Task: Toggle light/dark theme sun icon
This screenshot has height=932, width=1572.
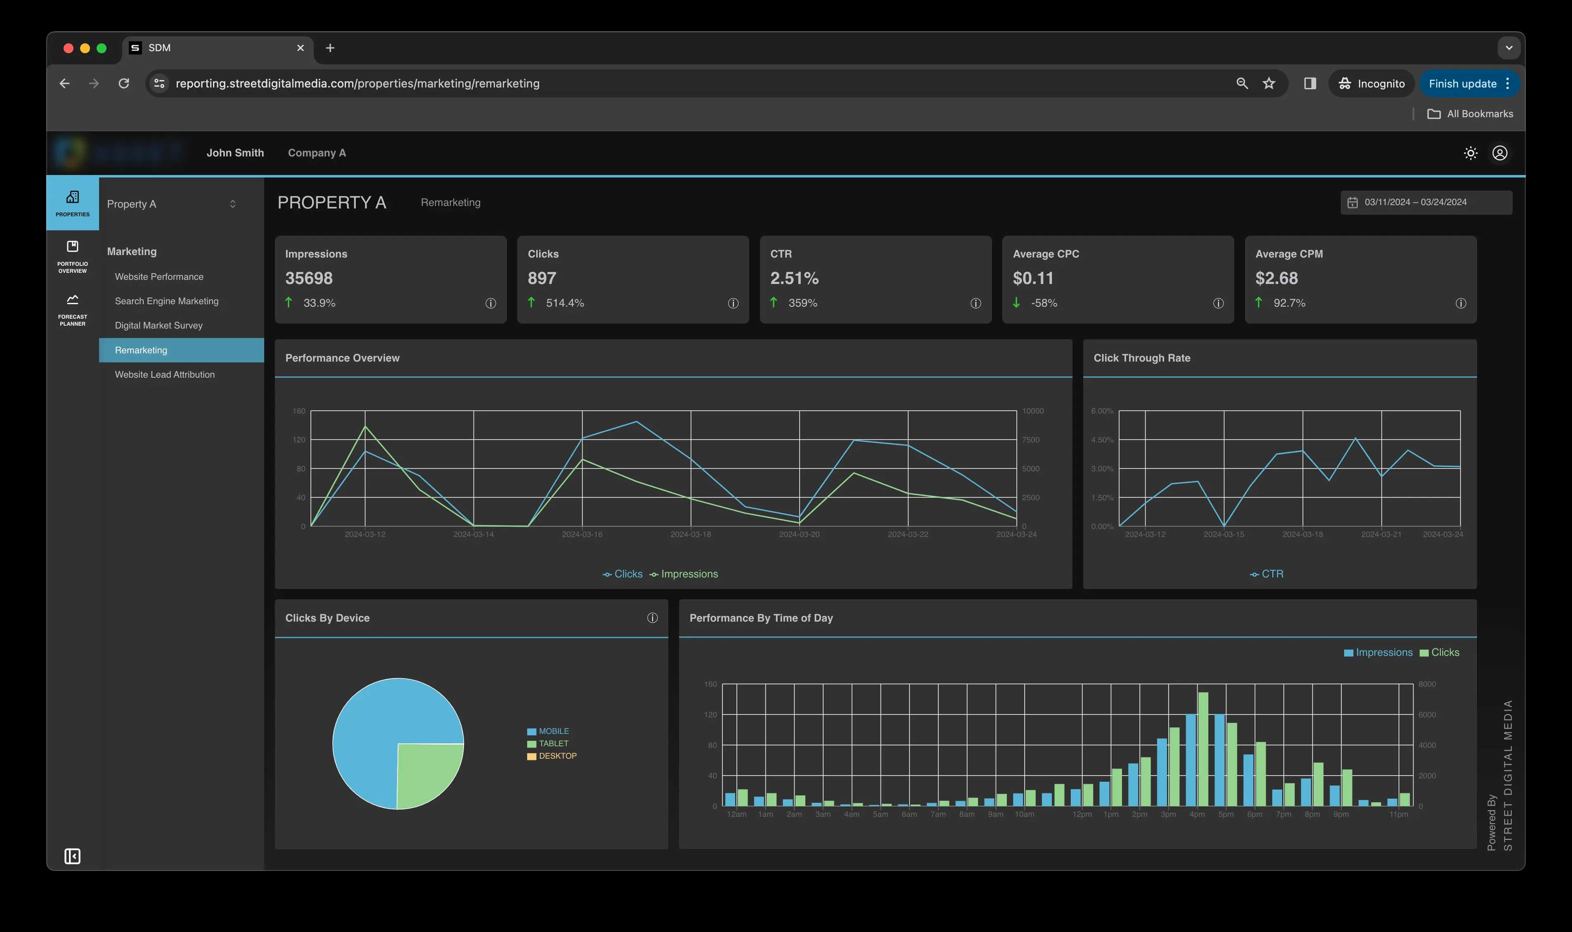Action: 1470,153
